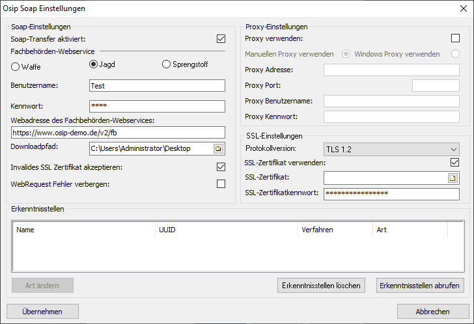Image resolution: width=474 pixels, height=324 pixels.
Task: Enable WebRequest Fehler verbergen checkbox
Action: pos(221,184)
